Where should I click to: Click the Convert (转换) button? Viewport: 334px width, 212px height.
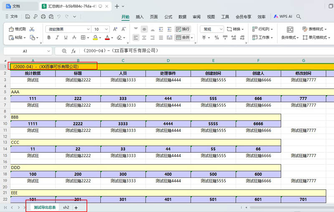pos(235,29)
